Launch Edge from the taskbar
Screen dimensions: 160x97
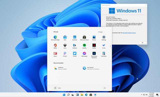point(86,95)
